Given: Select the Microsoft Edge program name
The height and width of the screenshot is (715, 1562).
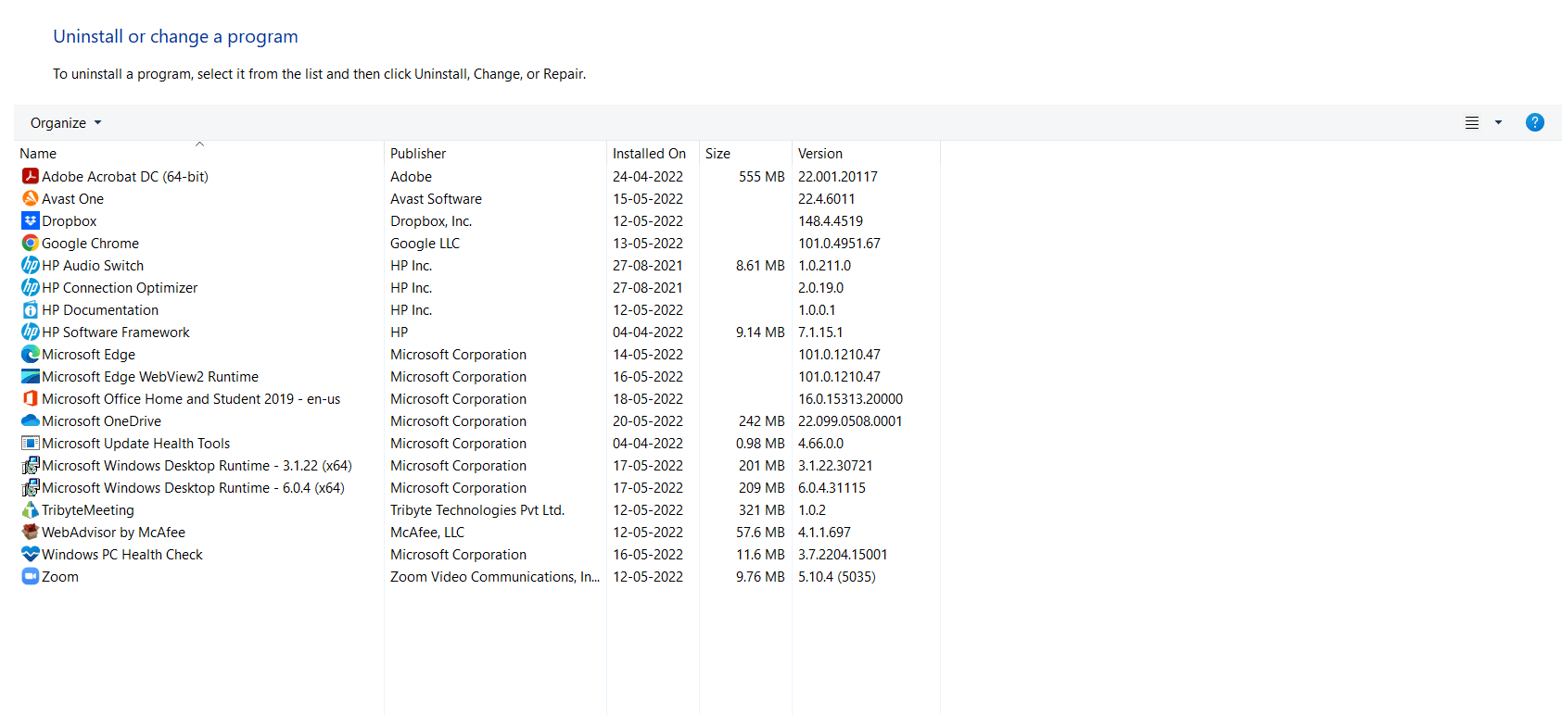Looking at the screenshot, I should tap(88, 354).
